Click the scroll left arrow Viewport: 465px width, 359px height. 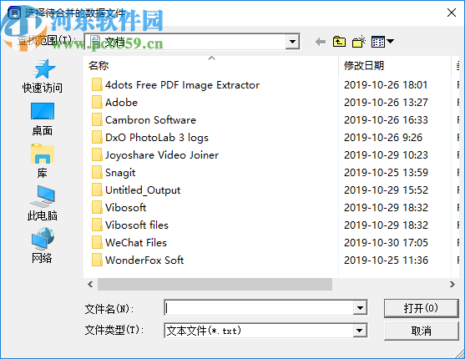click(90, 284)
